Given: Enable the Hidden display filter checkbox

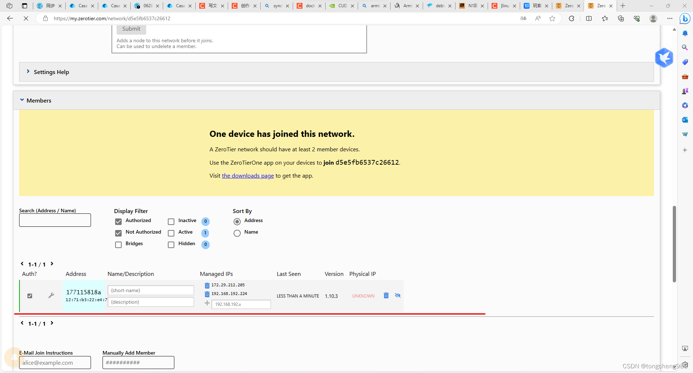Looking at the screenshot, I should click(171, 244).
